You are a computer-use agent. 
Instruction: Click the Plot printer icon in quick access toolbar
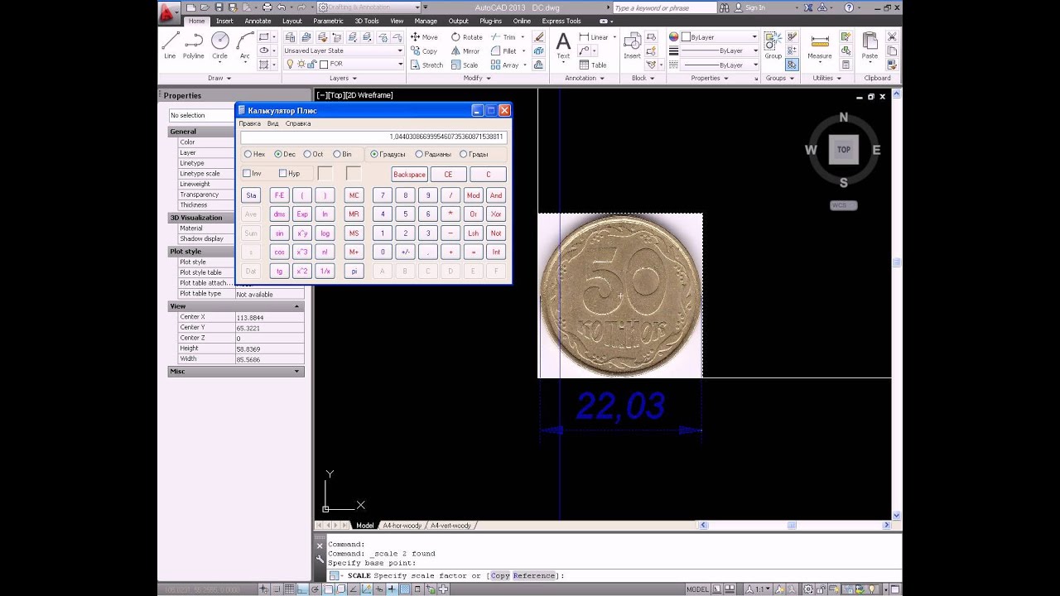click(267, 7)
